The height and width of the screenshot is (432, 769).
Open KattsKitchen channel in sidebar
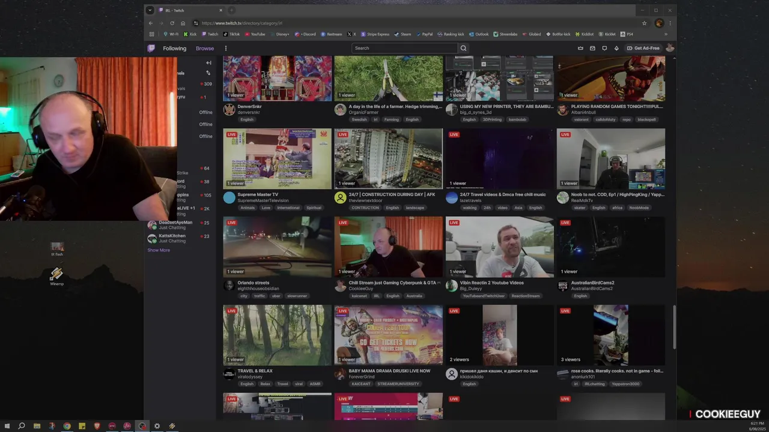(180, 238)
